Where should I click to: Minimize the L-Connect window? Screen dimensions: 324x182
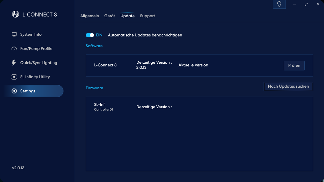(x=294, y=4)
